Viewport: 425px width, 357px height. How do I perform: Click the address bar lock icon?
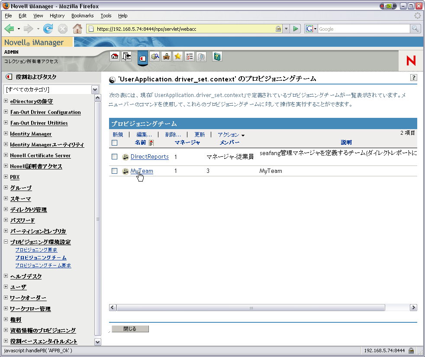pyautogui.click(x=278, y=29)
